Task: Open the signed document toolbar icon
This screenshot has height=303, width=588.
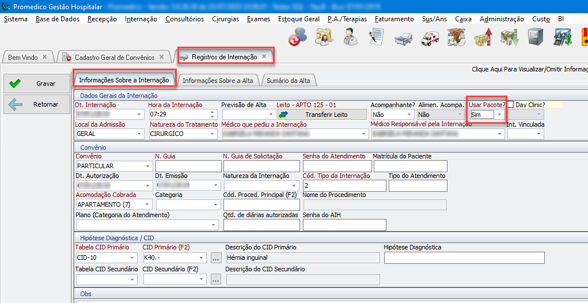Action: tap(377, 37)
